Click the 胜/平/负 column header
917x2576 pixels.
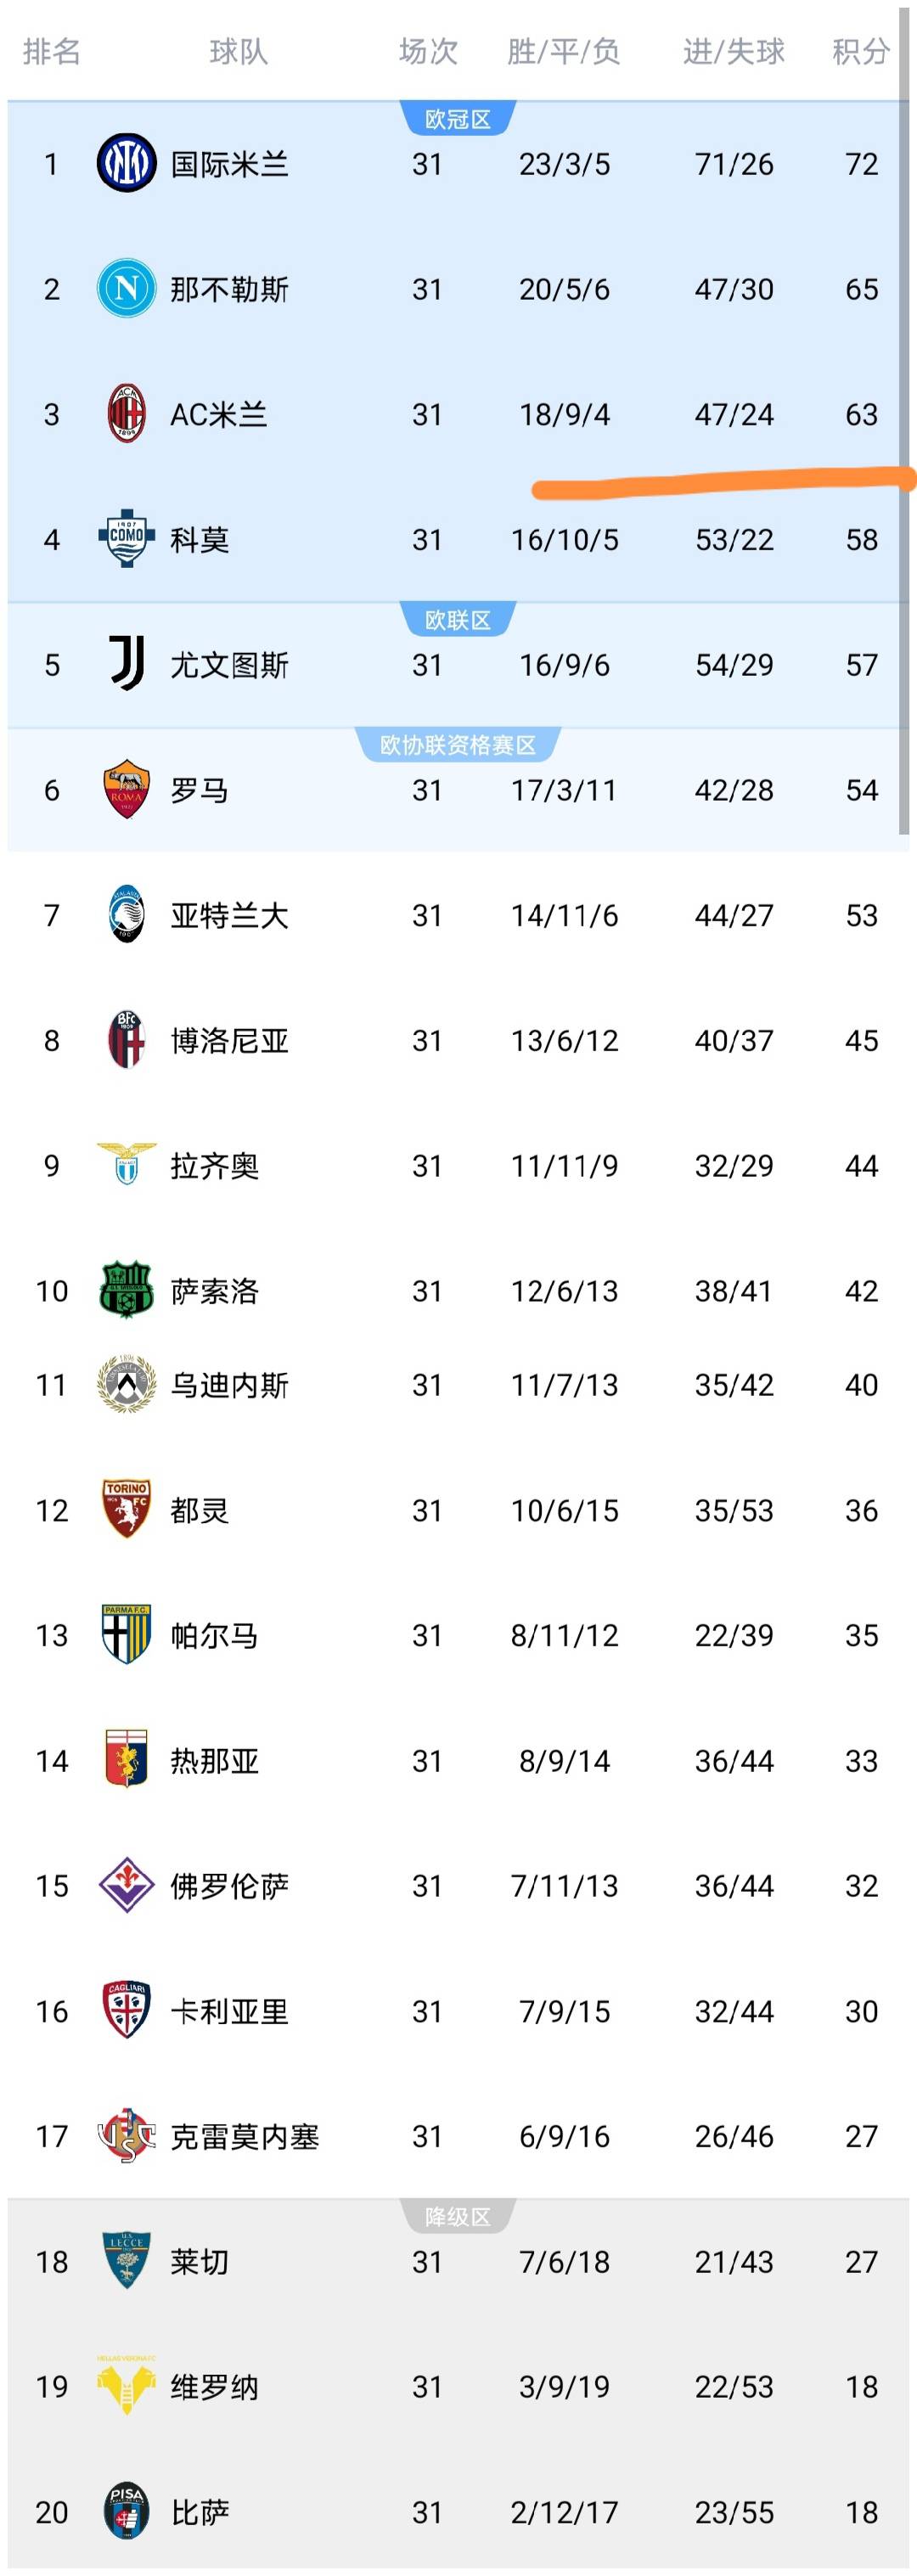coord(563,52)
